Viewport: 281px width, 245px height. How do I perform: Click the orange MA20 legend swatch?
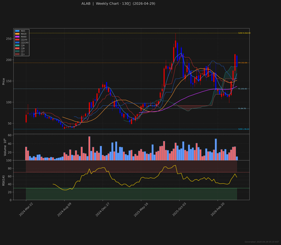pyautogui.click(x=17, y=34)
